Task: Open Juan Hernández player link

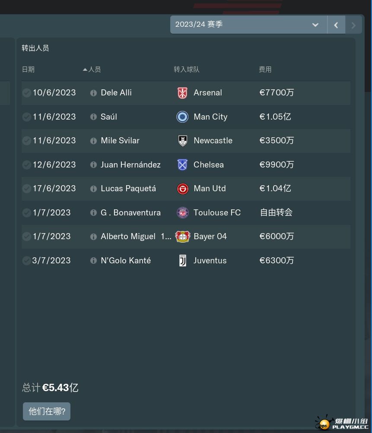Action: [130, 165]
